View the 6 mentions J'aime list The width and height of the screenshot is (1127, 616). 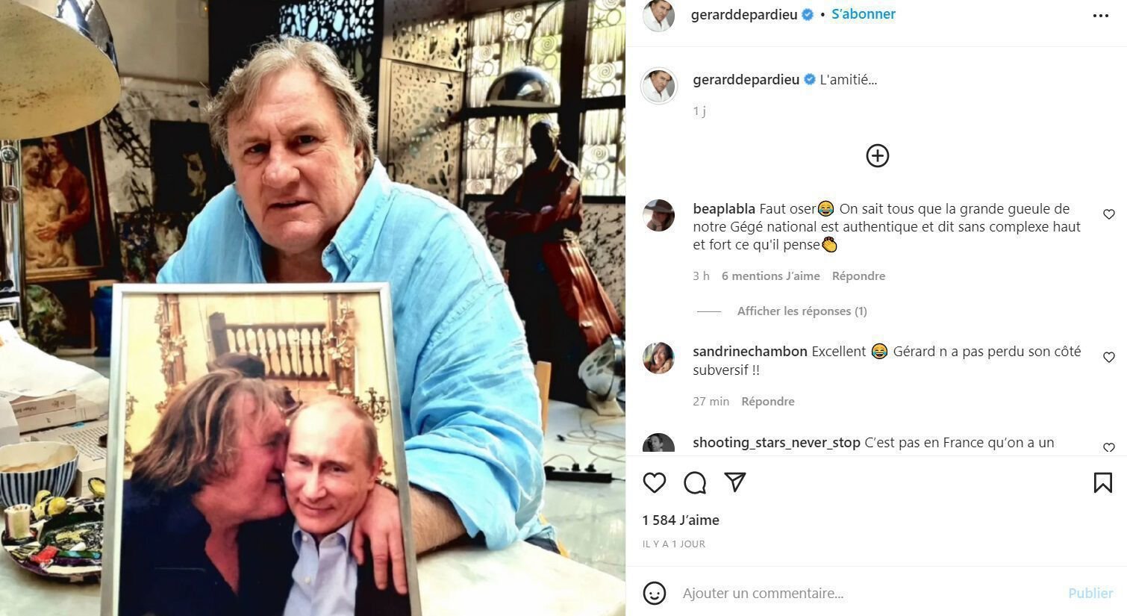coord(770,276)
